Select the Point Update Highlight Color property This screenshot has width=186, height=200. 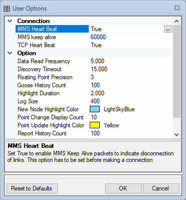point(52,125)
